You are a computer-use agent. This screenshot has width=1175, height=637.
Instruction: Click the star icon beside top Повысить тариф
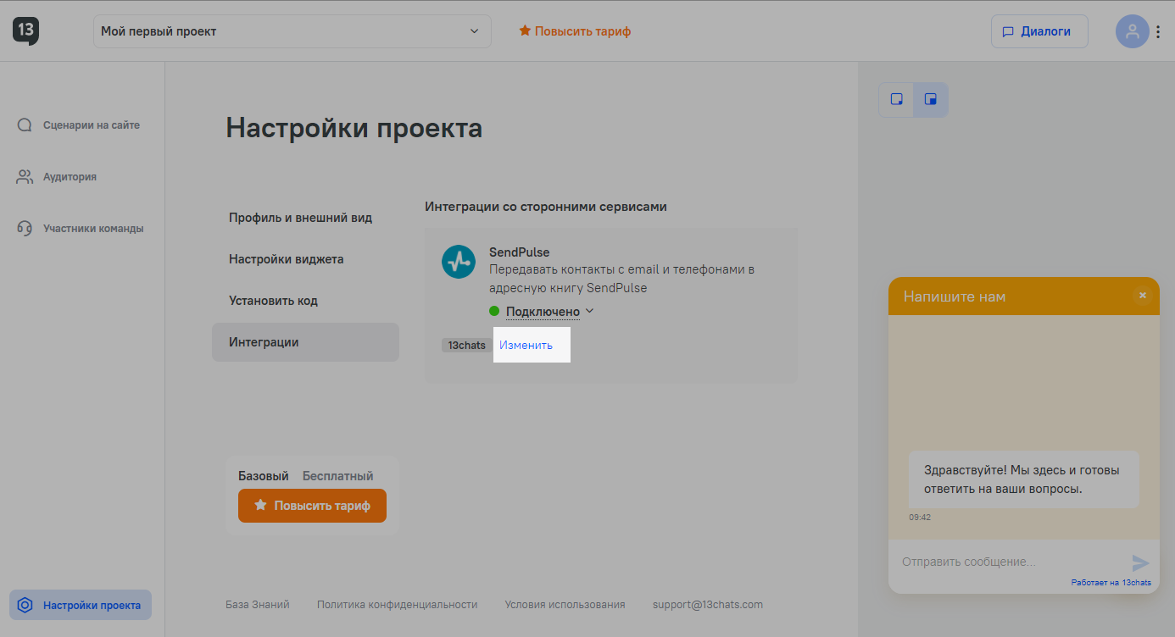point(525,31)
